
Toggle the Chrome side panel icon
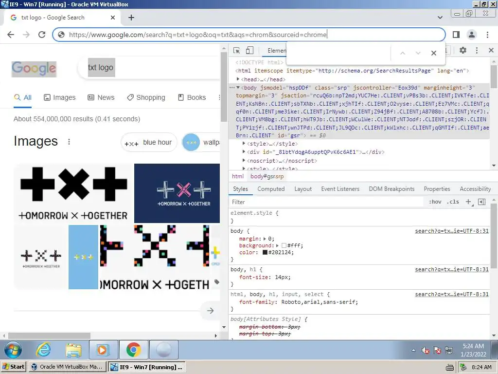(456, 35)
